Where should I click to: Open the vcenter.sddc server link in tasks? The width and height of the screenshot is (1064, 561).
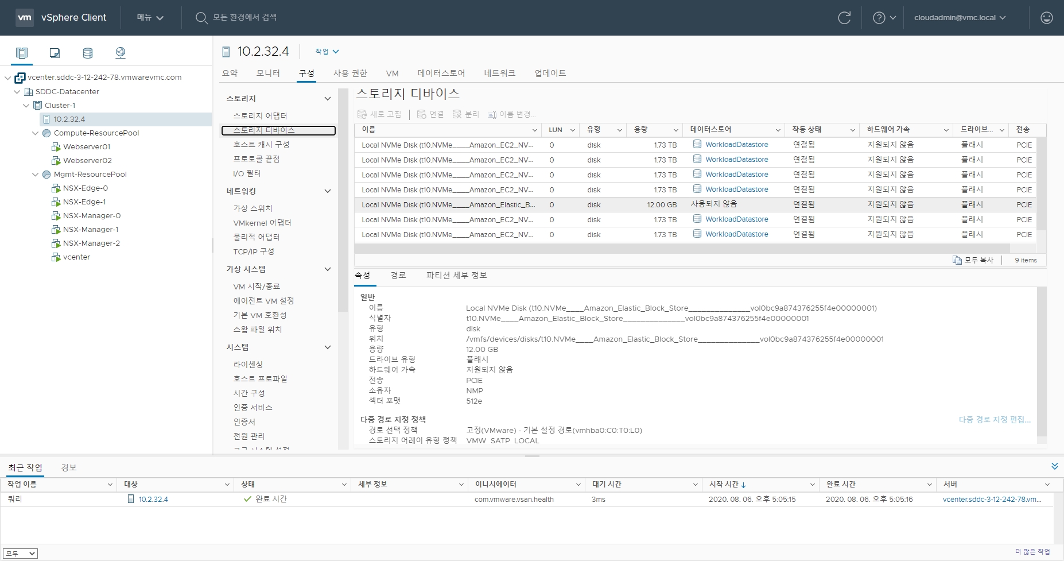click(992, 500)
